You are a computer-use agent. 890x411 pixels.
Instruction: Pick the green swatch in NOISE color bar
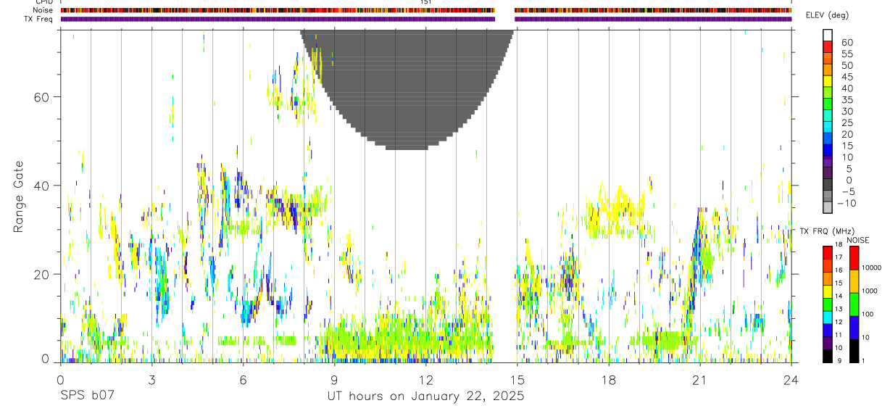(x=853, y=304)
